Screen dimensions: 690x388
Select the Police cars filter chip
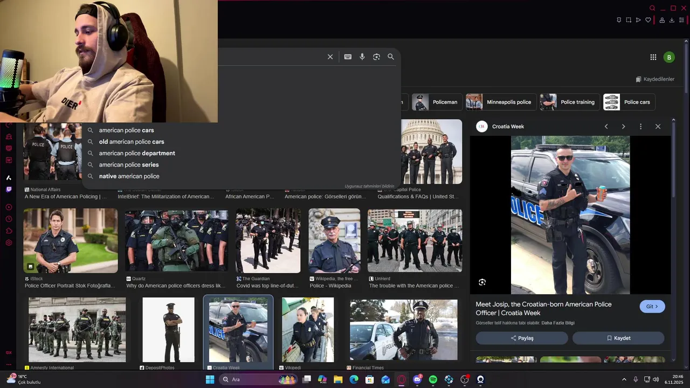click(629, 102)
